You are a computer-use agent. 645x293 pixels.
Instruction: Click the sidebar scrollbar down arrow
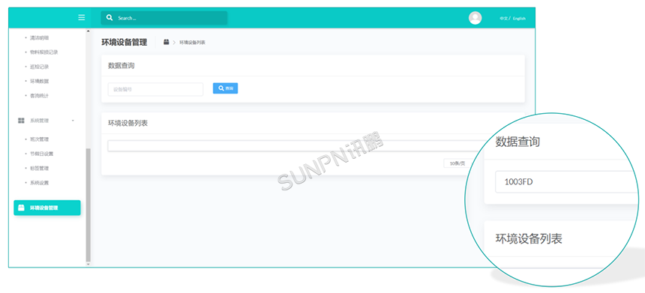(x=88, y=265)
